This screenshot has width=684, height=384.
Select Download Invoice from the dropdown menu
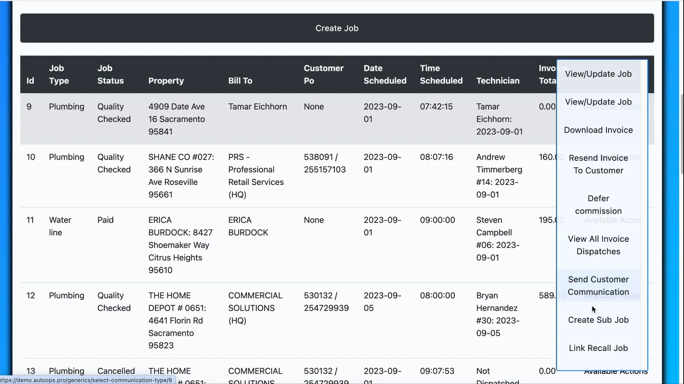[x=598, y=130]
